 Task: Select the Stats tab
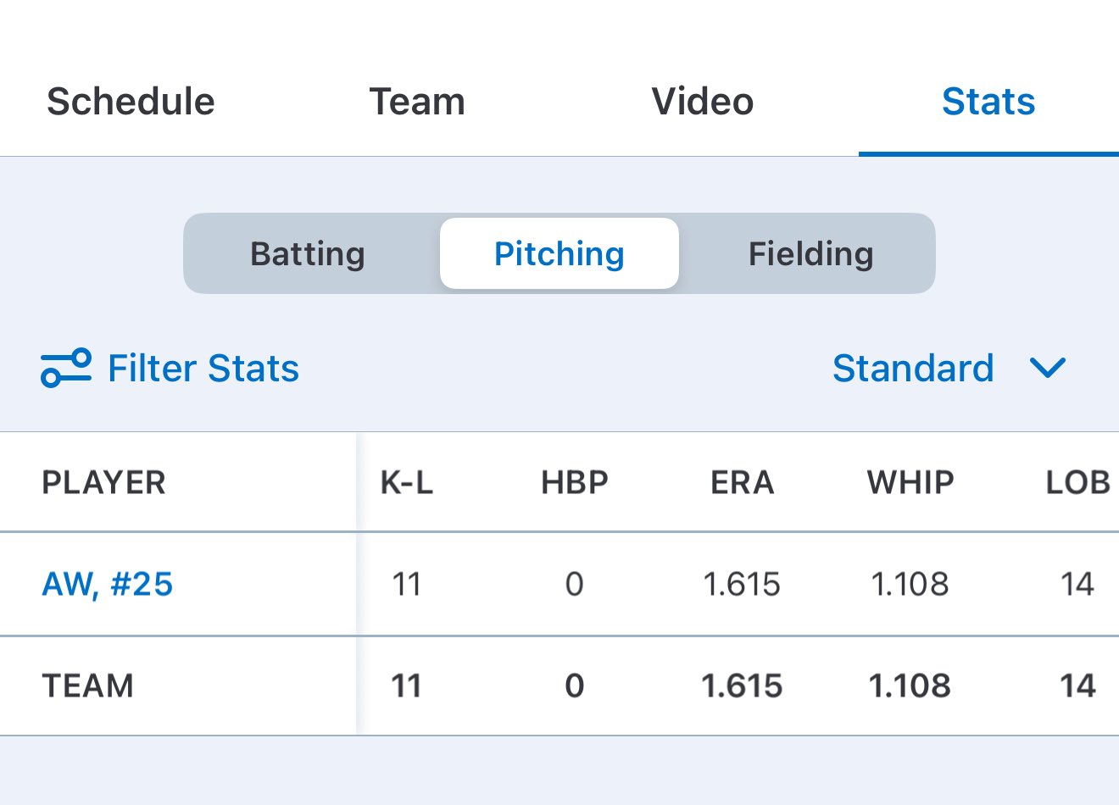[988, 102]
